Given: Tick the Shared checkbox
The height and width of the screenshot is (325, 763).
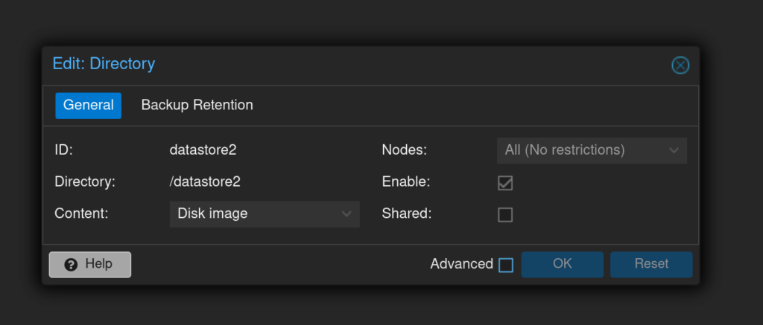Looking at the screenshot, I should (505, 215).
